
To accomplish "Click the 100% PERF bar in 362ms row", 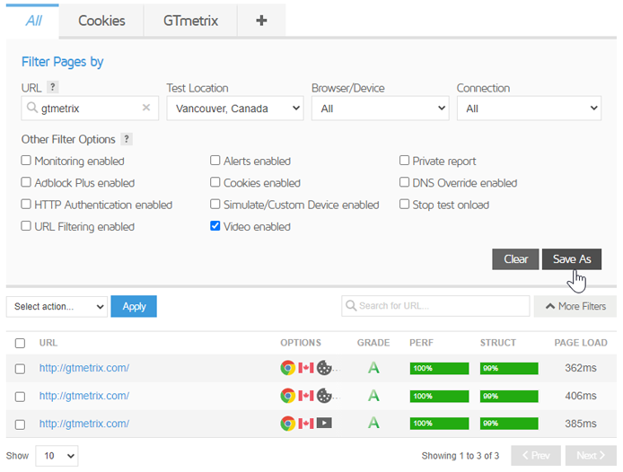I will click(x=440, y=368).
